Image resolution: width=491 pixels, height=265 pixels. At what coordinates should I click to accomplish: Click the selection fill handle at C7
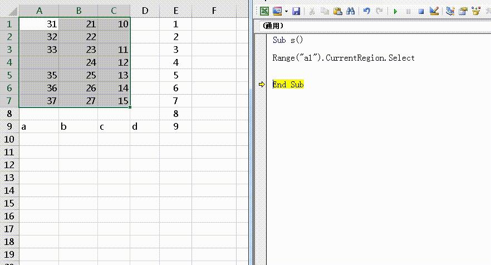point(130,107)
